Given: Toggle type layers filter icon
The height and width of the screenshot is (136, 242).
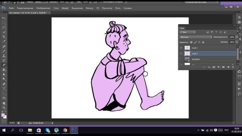Looking at the screenshot, I should pos(216,32).
